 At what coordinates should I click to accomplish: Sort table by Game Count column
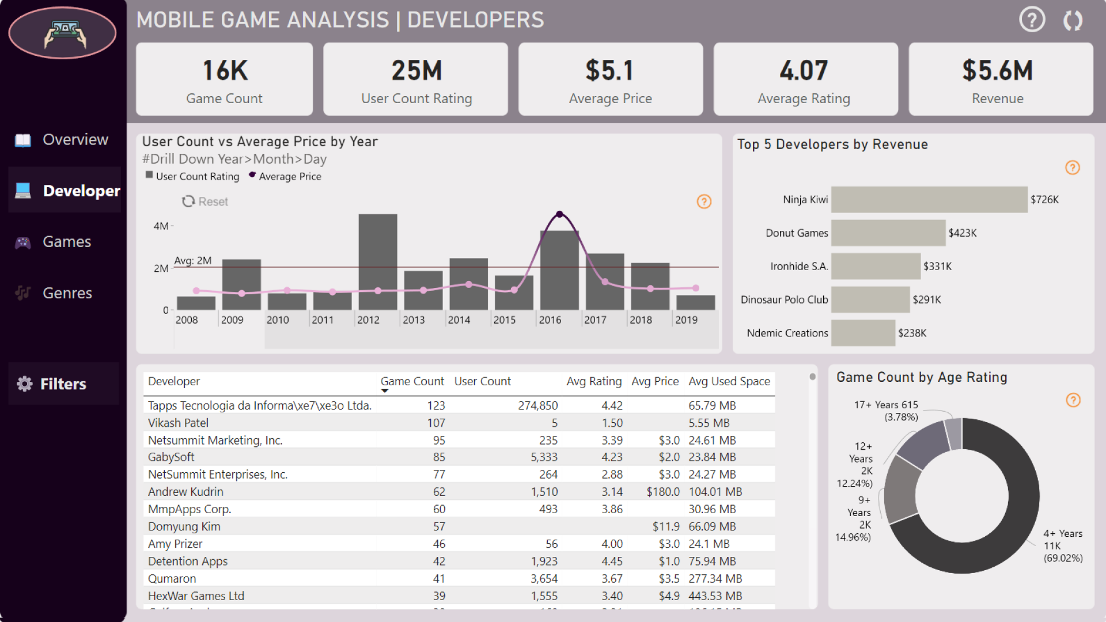click(412, 381)
